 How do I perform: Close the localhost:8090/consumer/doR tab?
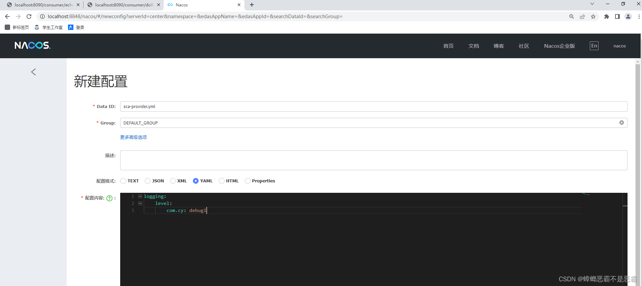(x=159, y=5)
